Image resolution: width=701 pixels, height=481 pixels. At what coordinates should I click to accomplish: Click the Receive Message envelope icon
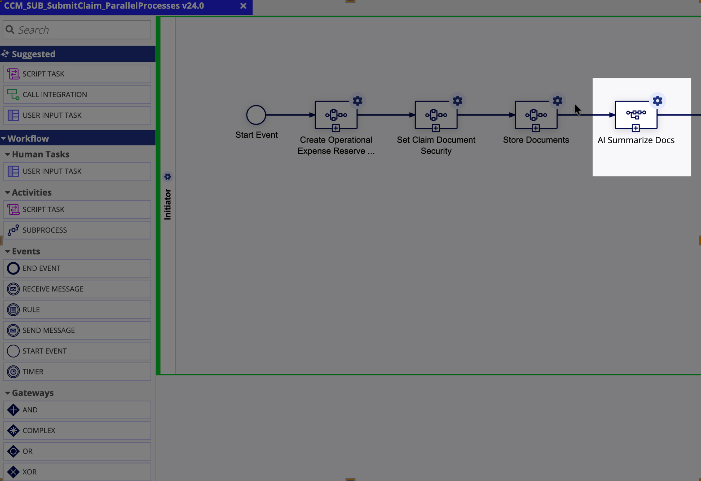(13, 289)
